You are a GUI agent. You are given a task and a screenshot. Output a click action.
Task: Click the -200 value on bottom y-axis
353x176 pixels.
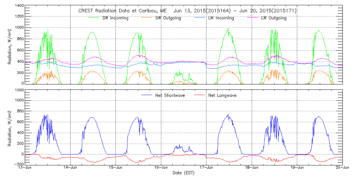click(x=19, y=164)
